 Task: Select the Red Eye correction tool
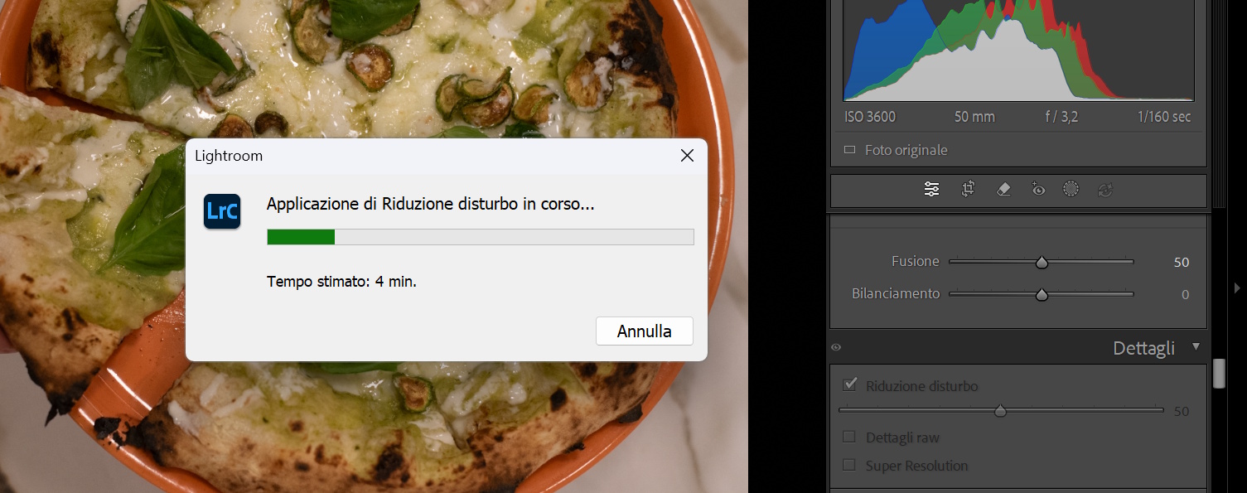tap(1038, 190)
